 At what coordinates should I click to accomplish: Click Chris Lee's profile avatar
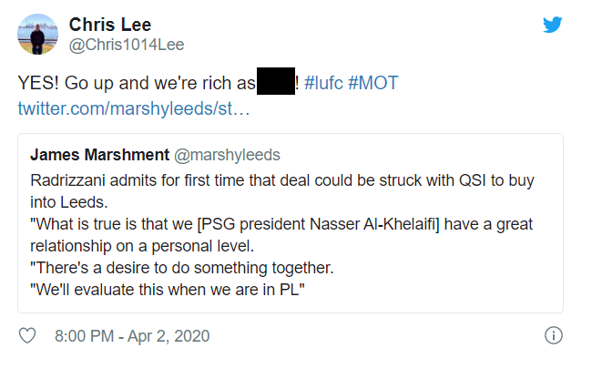[x=40, y=35]
